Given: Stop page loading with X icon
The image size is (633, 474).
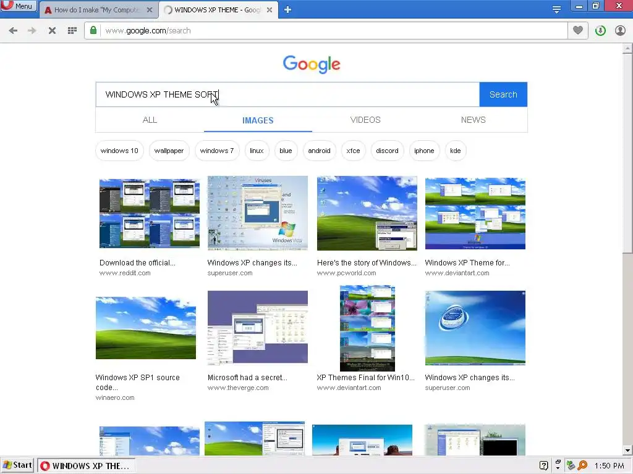Looking at the screenshot, I should 52,31.
